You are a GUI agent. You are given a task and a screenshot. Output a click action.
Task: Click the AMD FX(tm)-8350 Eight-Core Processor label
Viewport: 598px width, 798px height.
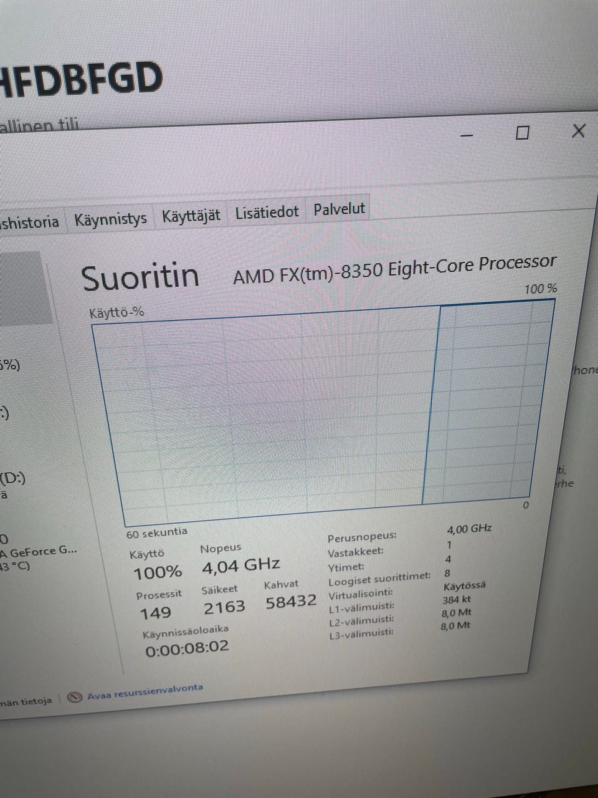(x=394, y=269)
